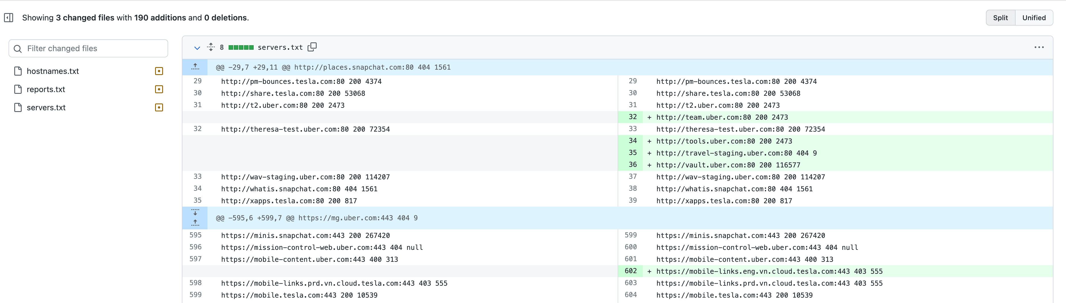Screen dimensions: 1066x303
Task: Click left-side mission-control-web.uber.com line
Action: tap(322, 248)
